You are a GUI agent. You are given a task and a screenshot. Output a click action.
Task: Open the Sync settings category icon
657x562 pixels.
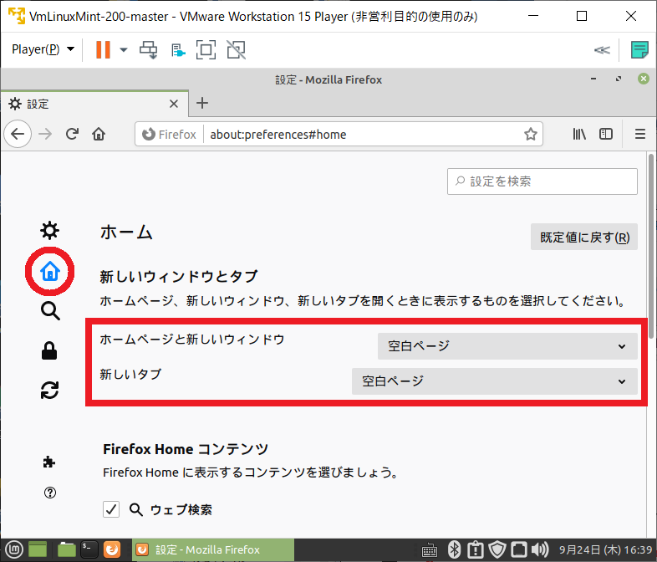click(x=50, y=391)
